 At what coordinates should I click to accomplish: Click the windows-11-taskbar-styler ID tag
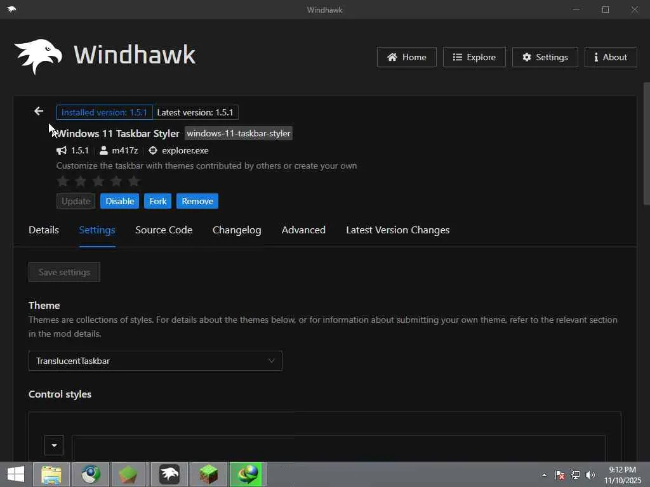point(239,133)
